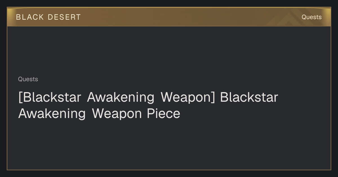The width and height of the screenshot is (338, 177).
Task: Click Blackstar at the end of the first title line
Action: 249,97
